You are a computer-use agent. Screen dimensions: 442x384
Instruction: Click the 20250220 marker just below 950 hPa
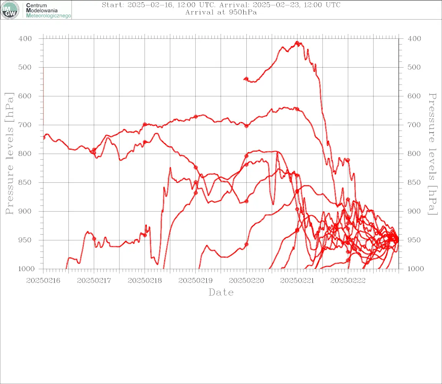coord(246,244)
